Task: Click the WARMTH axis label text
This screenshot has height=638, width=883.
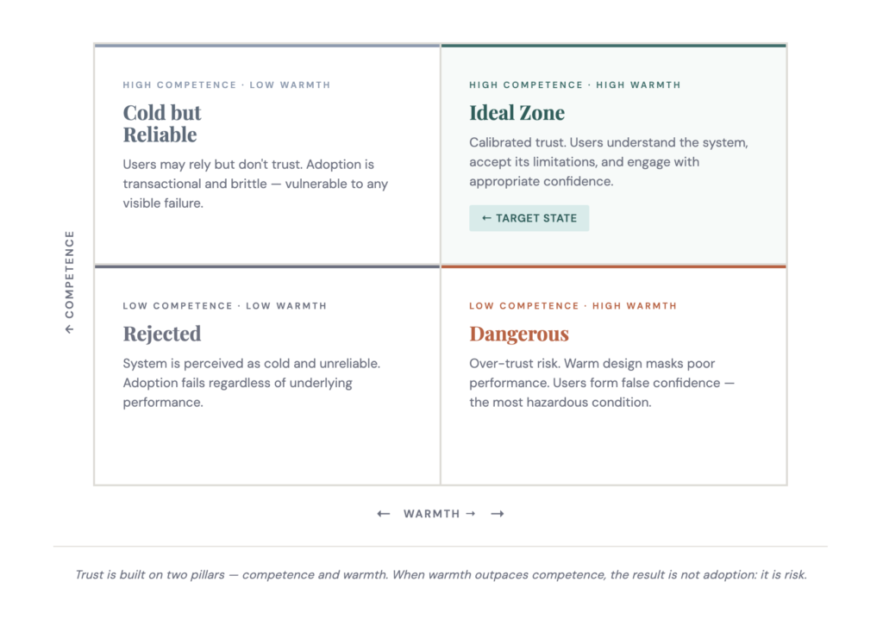Action: (432, 514)
